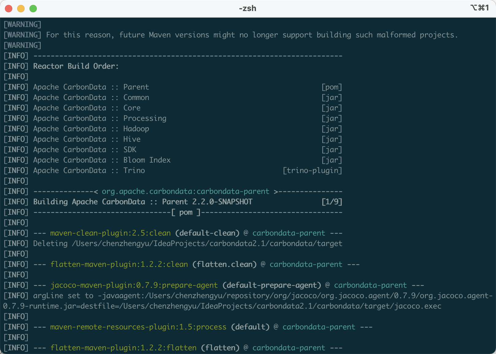Click the [jar] label on the Common row
This screenshot has width=496, height=354.
point(332,98)
